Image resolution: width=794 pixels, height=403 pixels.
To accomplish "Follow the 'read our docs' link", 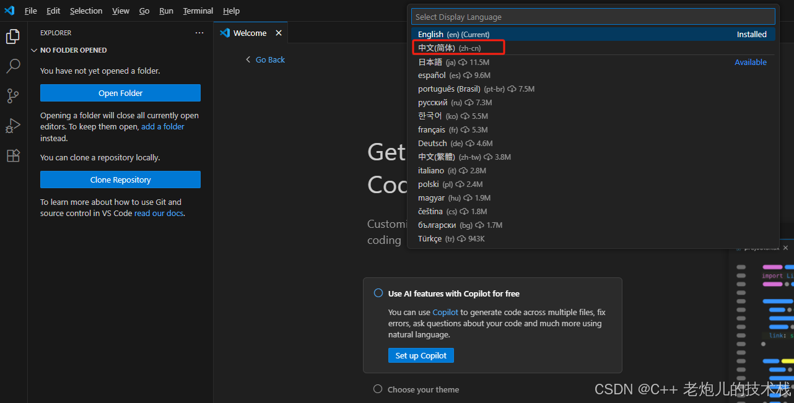I will point(159,213).
